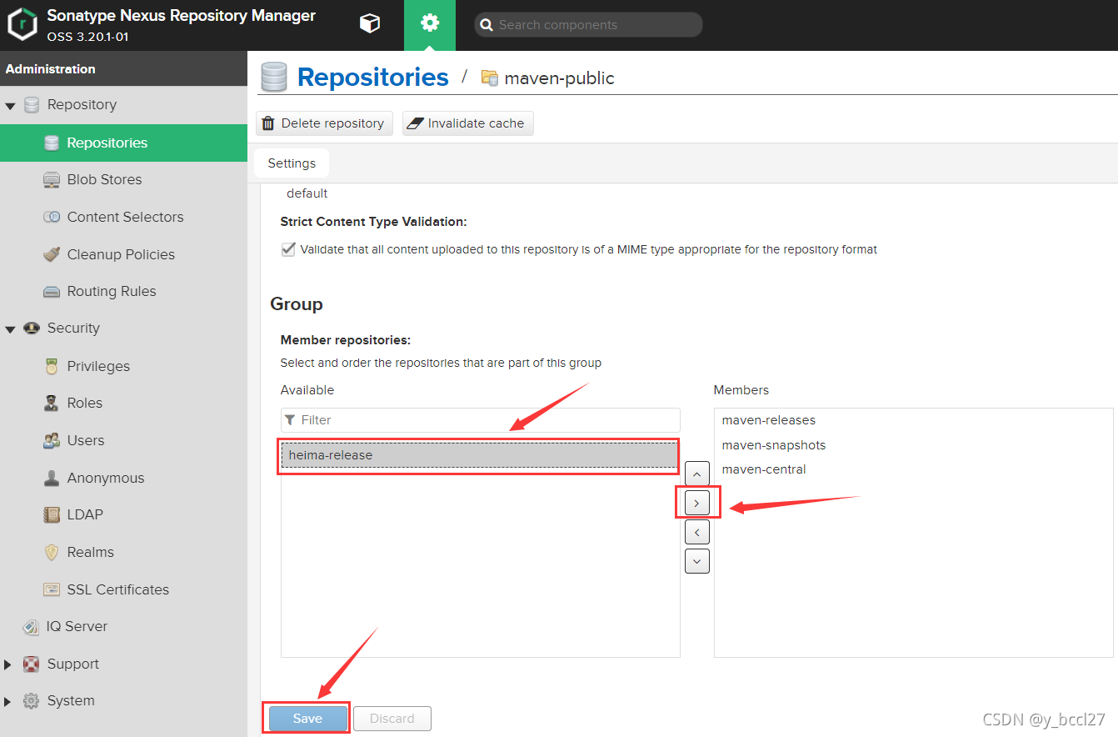Focus the Search components field
The image size is (1118, 737).
coord(588,25)
